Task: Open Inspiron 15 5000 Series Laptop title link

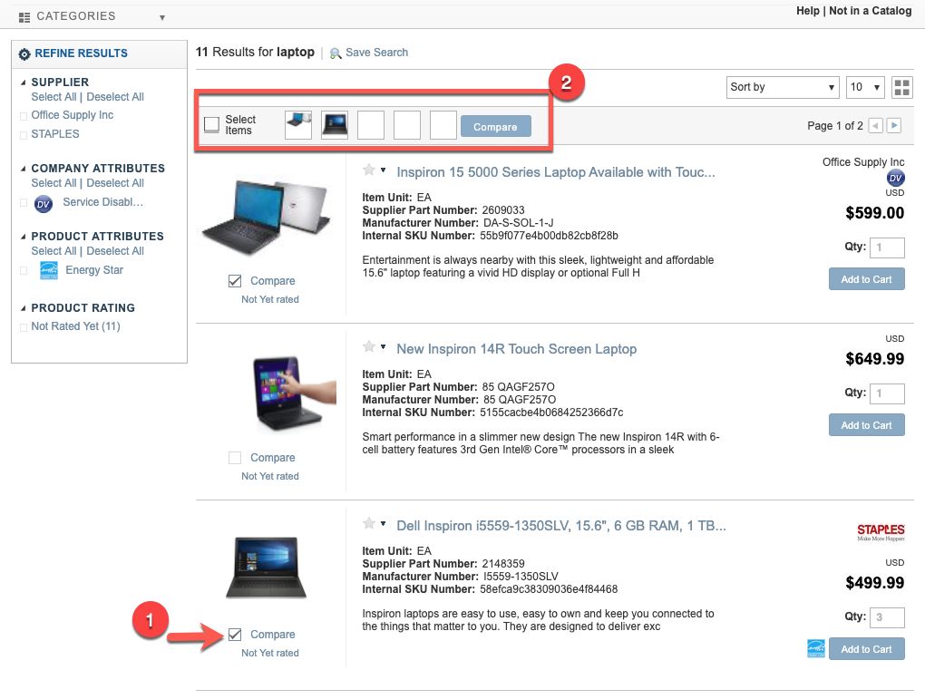Action: tap(556, 172)
